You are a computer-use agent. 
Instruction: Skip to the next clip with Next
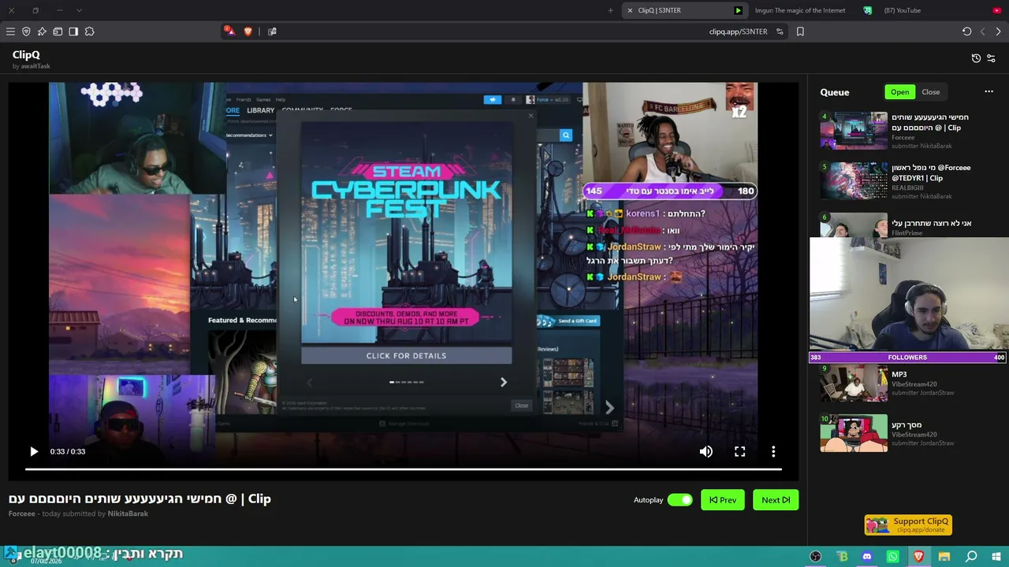(x=776, y=500)
